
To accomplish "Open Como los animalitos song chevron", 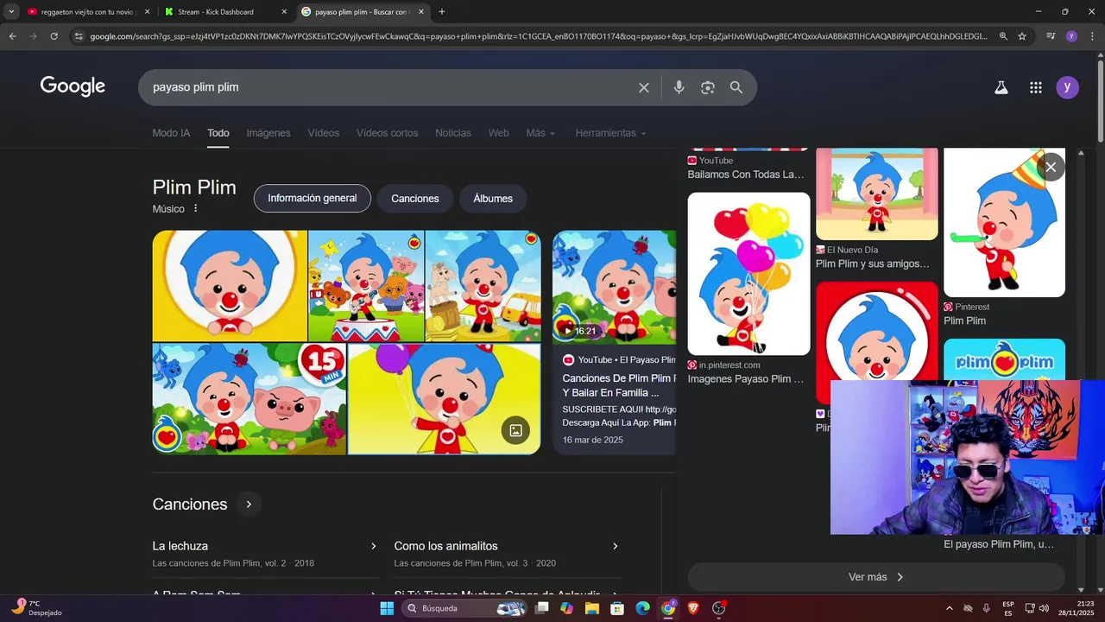I will [616, 546].
